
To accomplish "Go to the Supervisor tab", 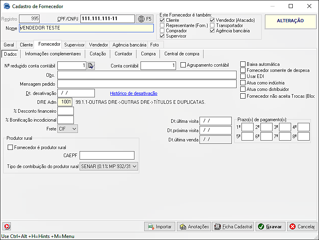I will 74,45.
